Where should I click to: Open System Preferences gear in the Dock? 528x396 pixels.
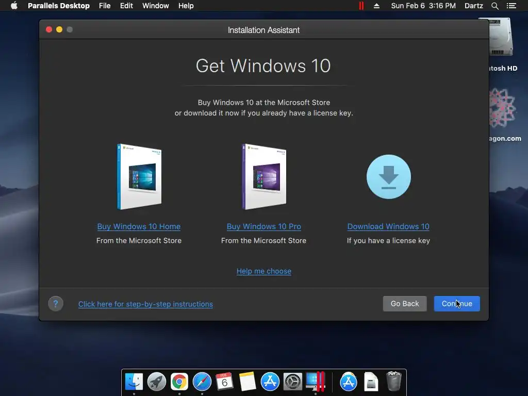tap(293, 382)
